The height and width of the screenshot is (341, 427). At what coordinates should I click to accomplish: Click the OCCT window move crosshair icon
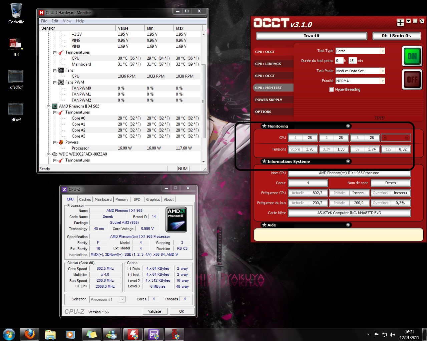[x=400, y=22]
